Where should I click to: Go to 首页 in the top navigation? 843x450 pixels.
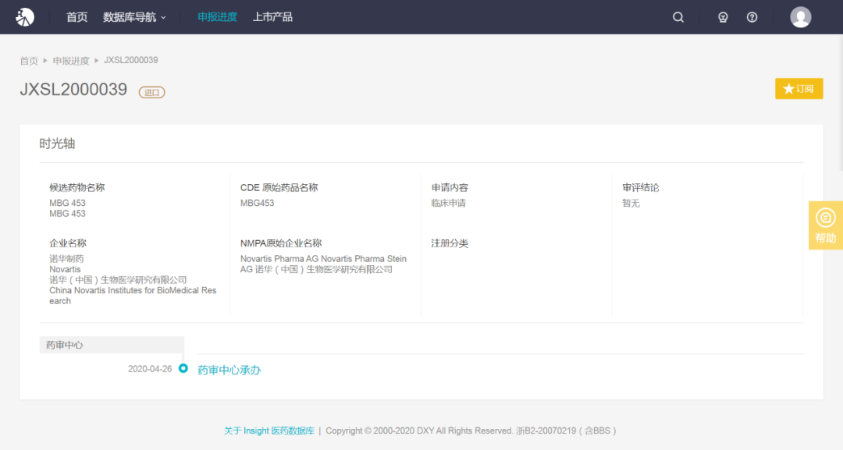pos(76,17)
